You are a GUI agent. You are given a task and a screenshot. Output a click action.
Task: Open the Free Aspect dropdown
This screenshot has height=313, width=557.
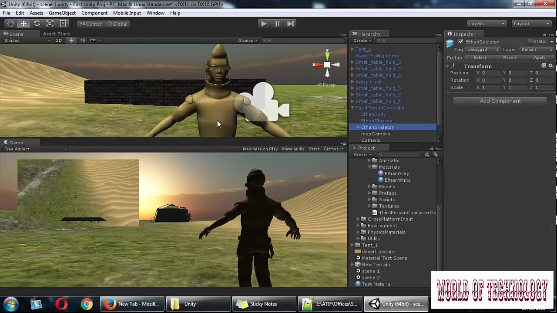tap(35, 149)
